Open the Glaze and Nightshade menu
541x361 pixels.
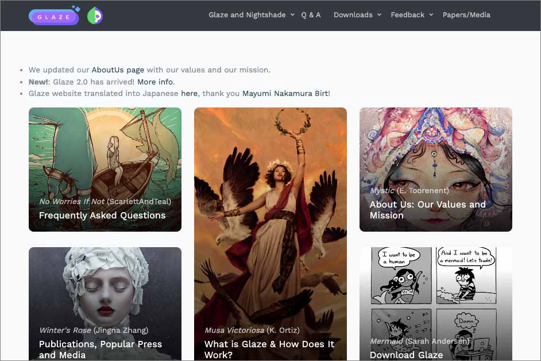pos(247,15)
